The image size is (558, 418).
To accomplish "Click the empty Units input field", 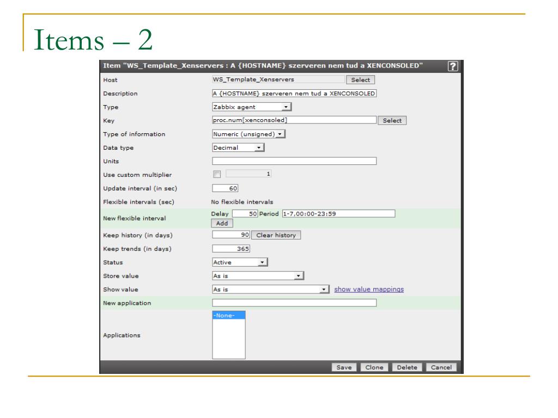I will pos(294,161).
